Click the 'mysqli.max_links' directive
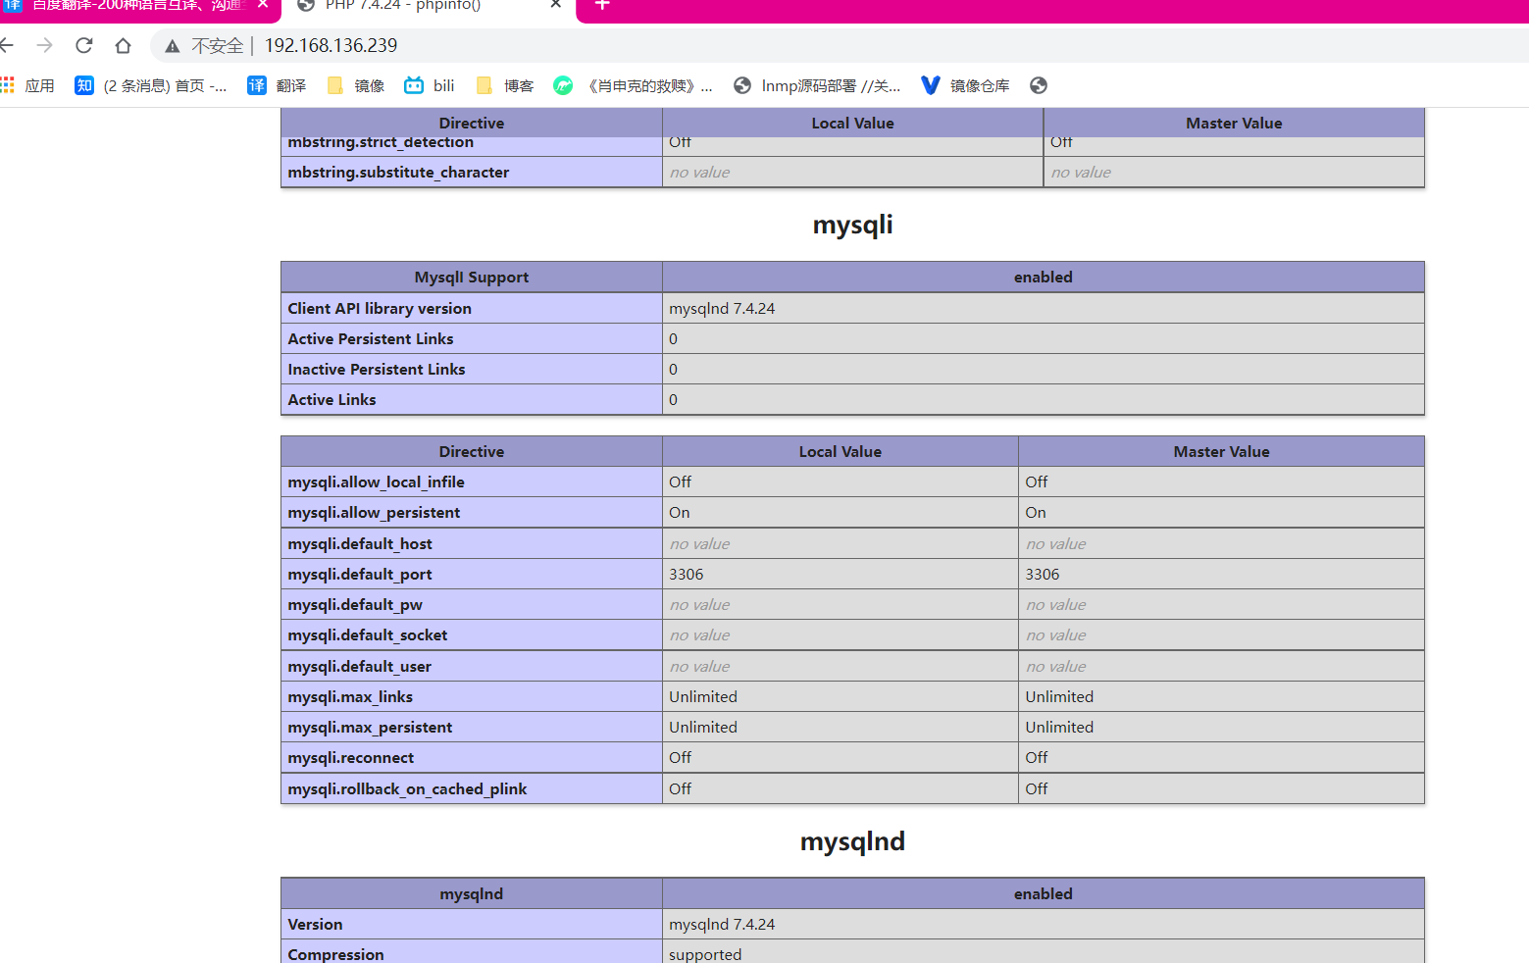 (x=350, y=696)
